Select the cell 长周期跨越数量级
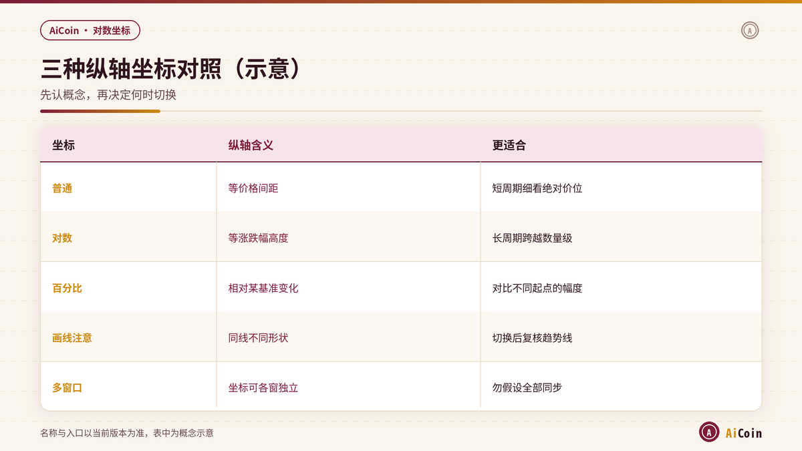This screenshot has height=451, width=802. [x=532, y=238]
